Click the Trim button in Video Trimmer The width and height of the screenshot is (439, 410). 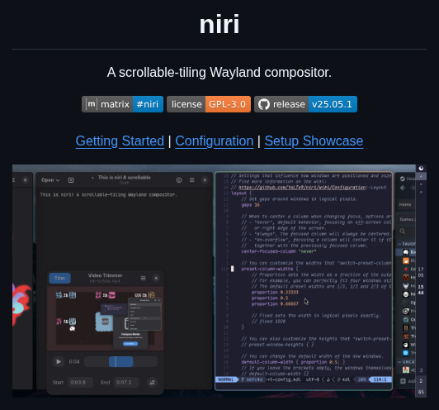[x=59, y=278]
